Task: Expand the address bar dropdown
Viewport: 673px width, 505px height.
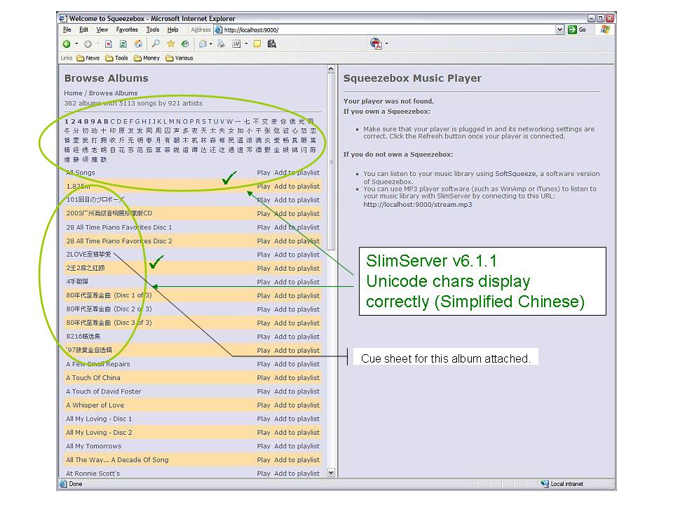Action: [x=560, y=29]
